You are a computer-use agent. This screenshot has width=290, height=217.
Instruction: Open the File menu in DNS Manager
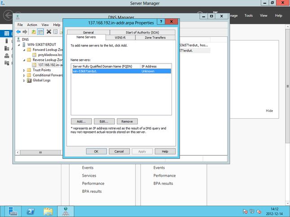tap(20, 25)
